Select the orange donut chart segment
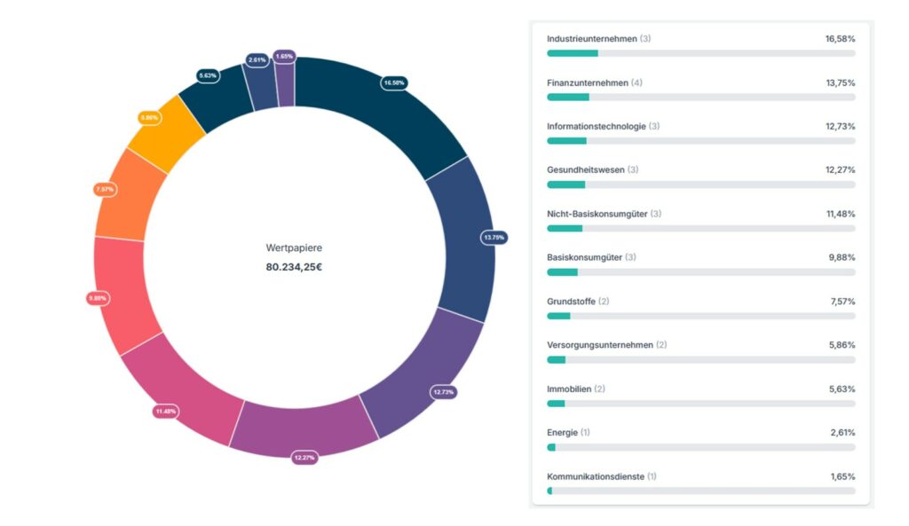Viewport: 909px width, 526px height. (130, 197)
